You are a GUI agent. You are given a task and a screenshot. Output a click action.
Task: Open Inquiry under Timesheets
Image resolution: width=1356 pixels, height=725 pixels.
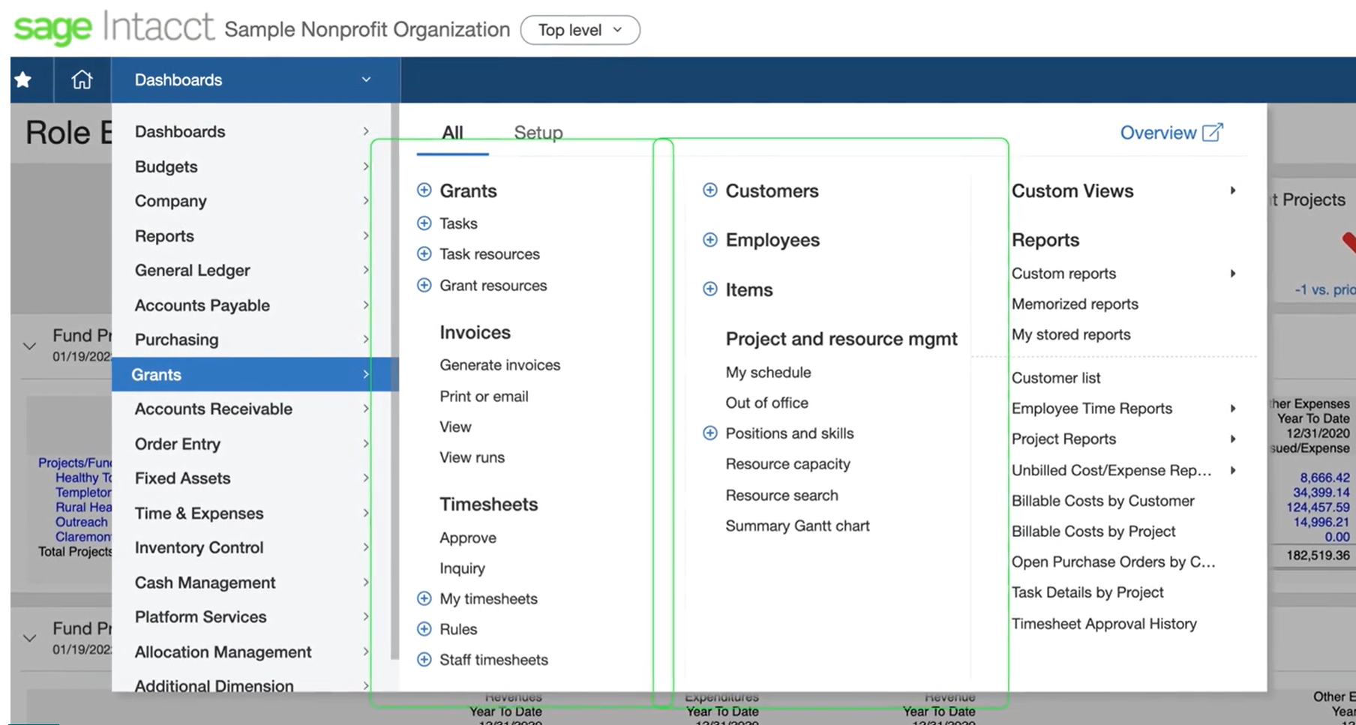(462, 568)
